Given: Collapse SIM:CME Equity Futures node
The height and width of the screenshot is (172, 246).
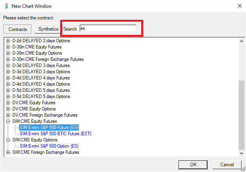Looking at the screenshot, I should pos(8,121).
